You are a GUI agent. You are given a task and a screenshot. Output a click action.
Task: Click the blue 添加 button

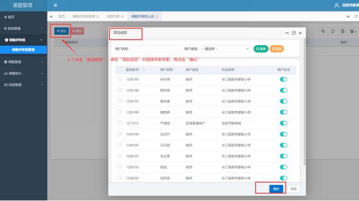[x=61, y=31]
